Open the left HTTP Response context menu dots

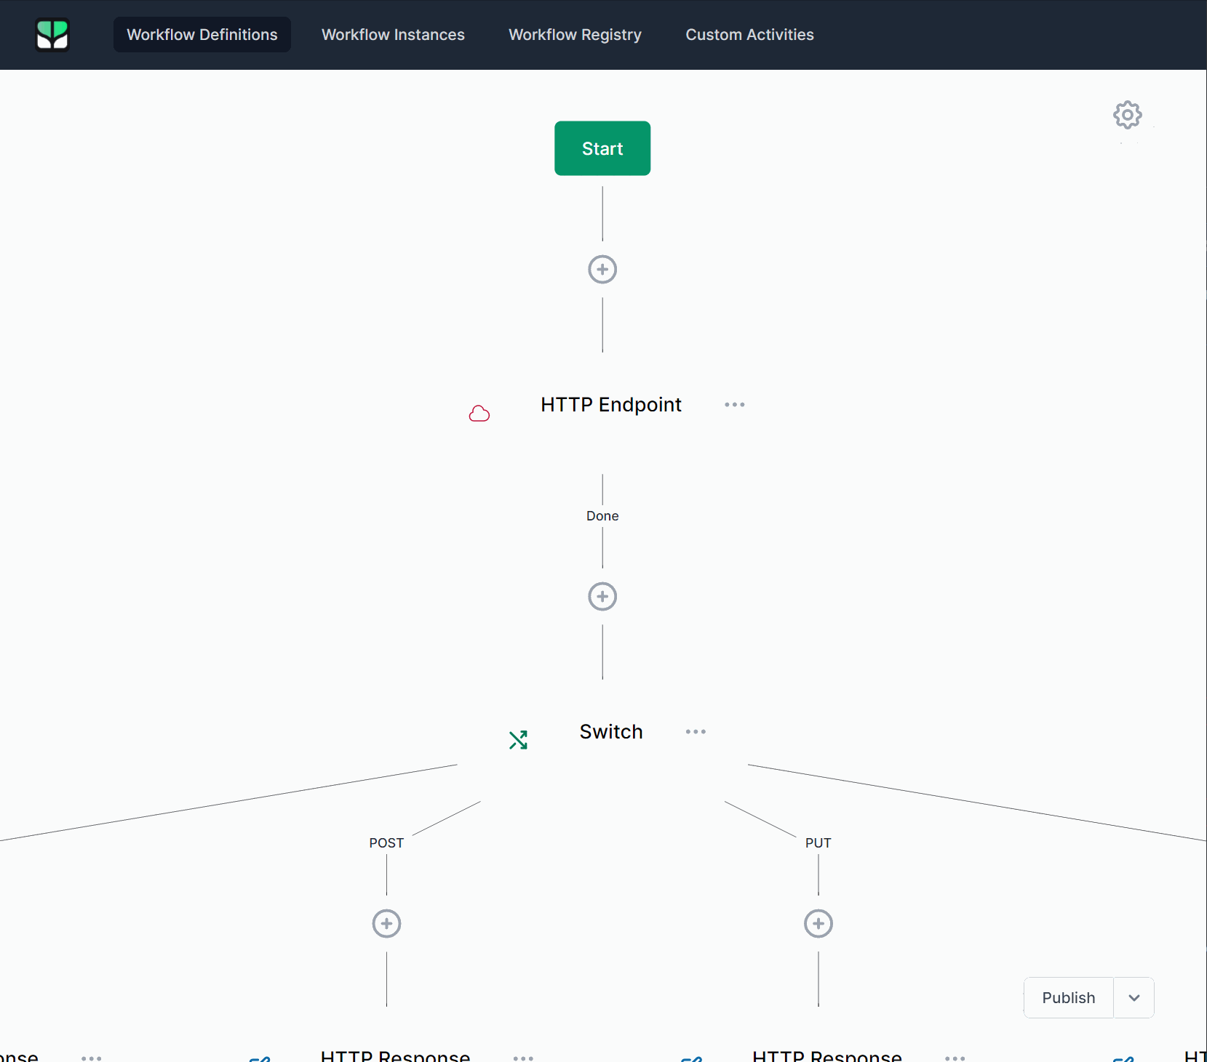(x=523, y=1059)
